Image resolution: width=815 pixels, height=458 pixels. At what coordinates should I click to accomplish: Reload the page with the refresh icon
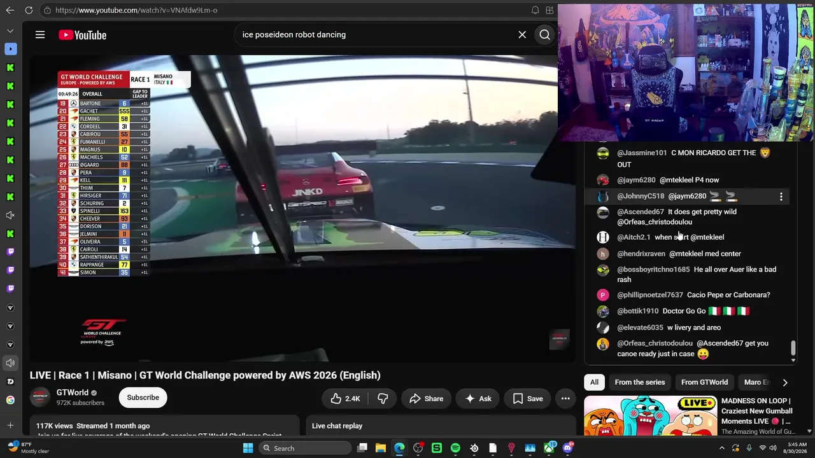click(29, 10)
